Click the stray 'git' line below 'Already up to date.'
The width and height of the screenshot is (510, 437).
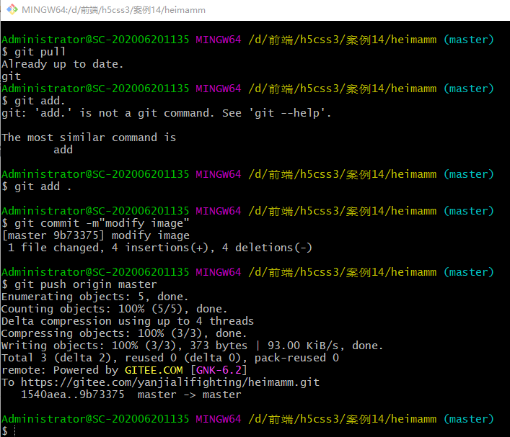click(11, 76)
